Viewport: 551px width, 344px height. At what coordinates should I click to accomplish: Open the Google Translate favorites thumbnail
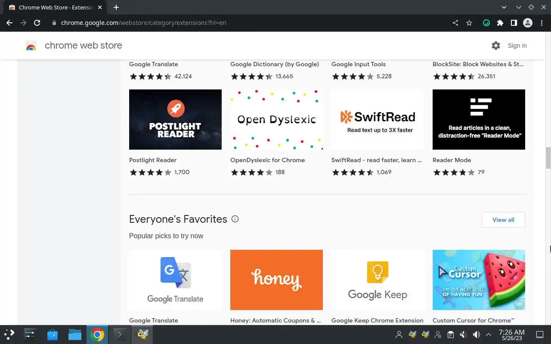point(175,280)
